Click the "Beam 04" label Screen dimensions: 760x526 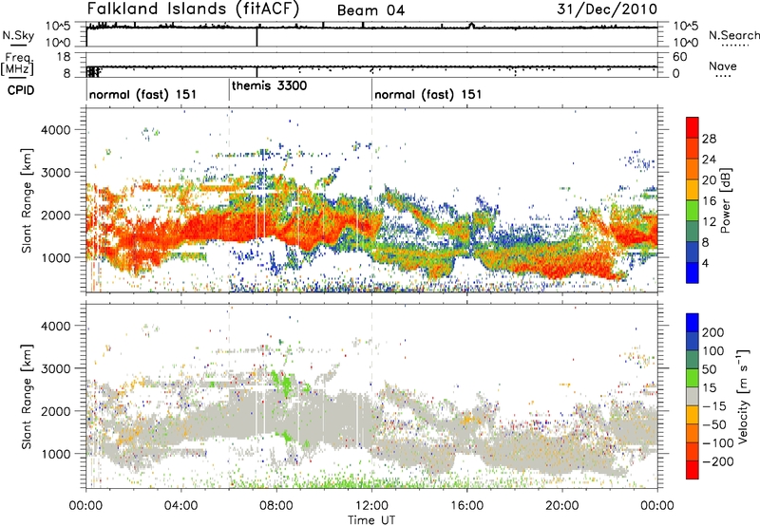pyautogui.click(x=370, y=10)
